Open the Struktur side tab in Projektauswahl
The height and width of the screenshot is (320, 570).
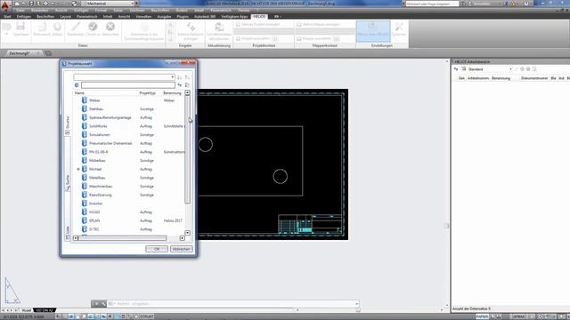(x=68, y=125)
